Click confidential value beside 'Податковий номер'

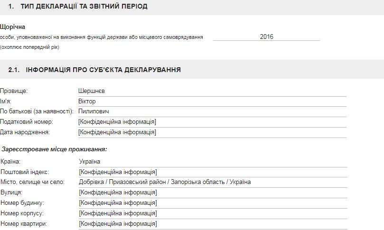point(117,121)
